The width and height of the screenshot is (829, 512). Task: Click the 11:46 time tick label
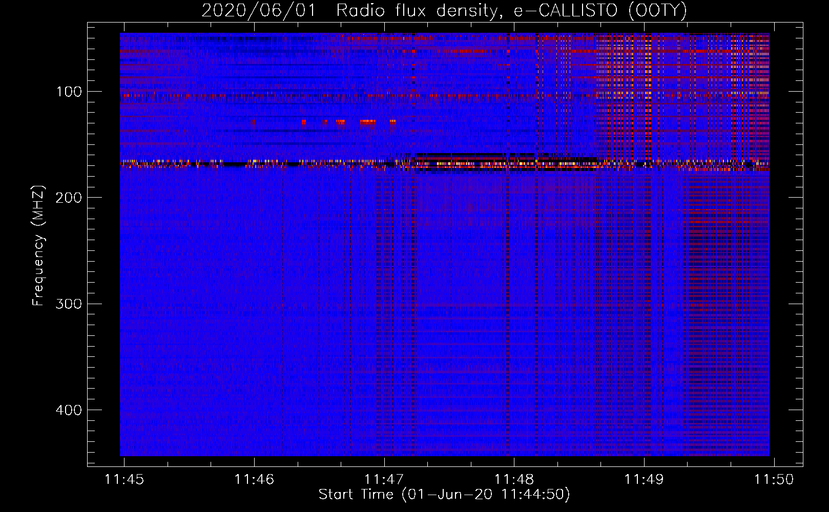[255, 480]
